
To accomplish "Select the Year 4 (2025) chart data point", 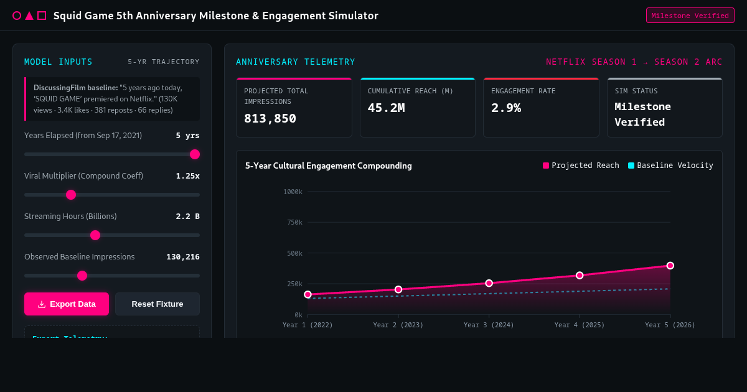I will pyautogui.click(x=580, y=275).
